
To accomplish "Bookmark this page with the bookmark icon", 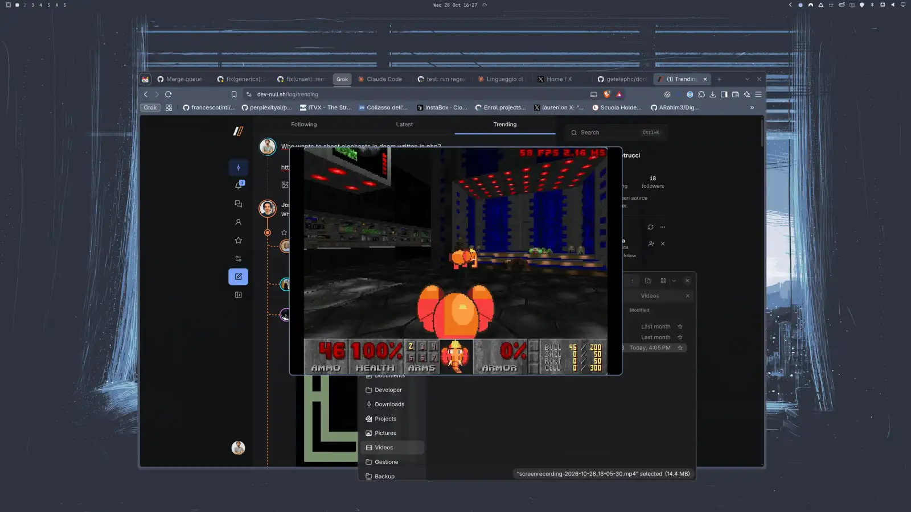I will point(234,94).
